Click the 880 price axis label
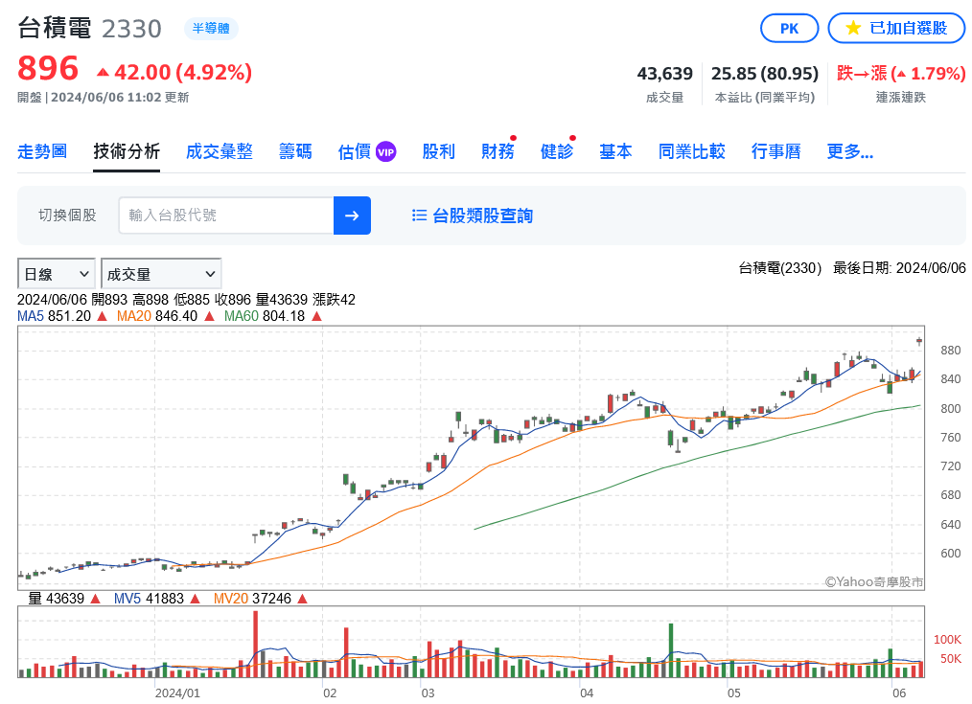 click(950, 351)
